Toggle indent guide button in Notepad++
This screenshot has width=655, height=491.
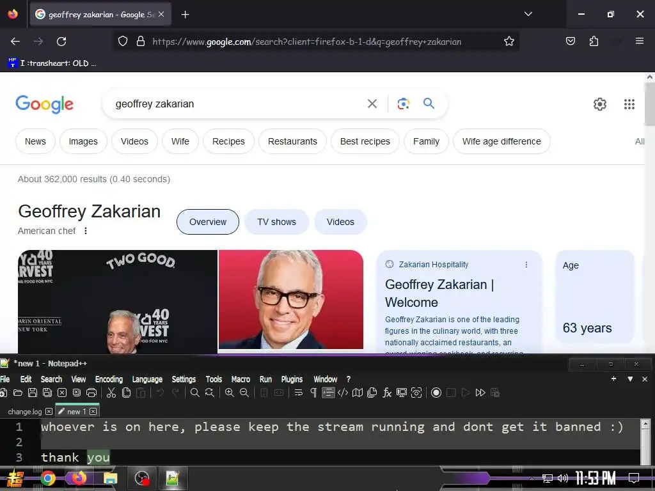pos(328,393)
